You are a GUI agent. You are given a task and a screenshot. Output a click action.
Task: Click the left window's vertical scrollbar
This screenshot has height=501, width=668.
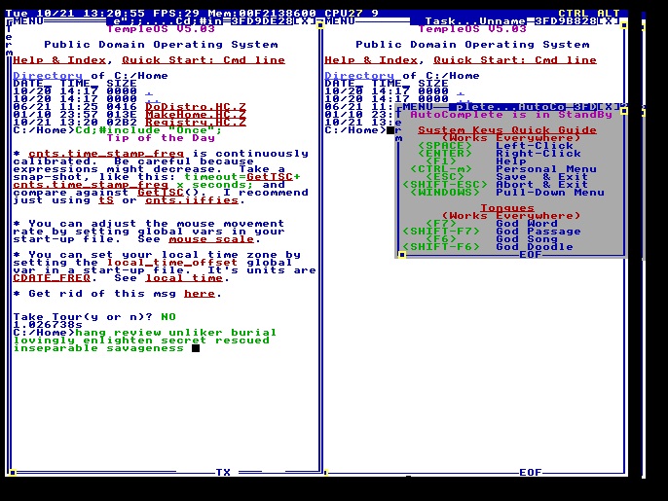tap(320, 249)
